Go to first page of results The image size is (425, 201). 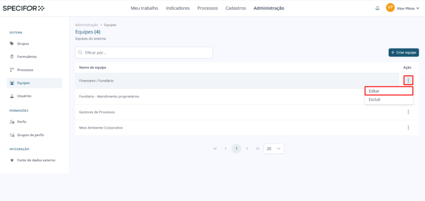point(215,148)
